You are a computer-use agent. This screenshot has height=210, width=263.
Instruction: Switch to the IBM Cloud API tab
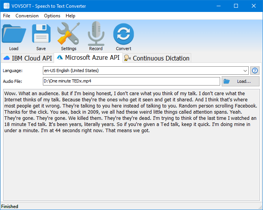[27, 58]
